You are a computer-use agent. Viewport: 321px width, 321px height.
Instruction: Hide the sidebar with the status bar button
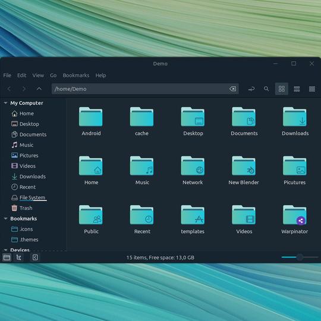[35, 257]
